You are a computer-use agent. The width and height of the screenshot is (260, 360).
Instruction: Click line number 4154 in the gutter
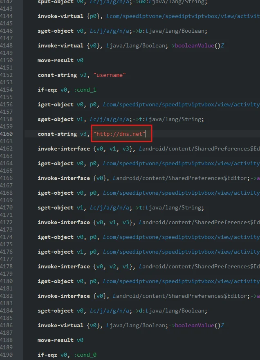[7, 90]
